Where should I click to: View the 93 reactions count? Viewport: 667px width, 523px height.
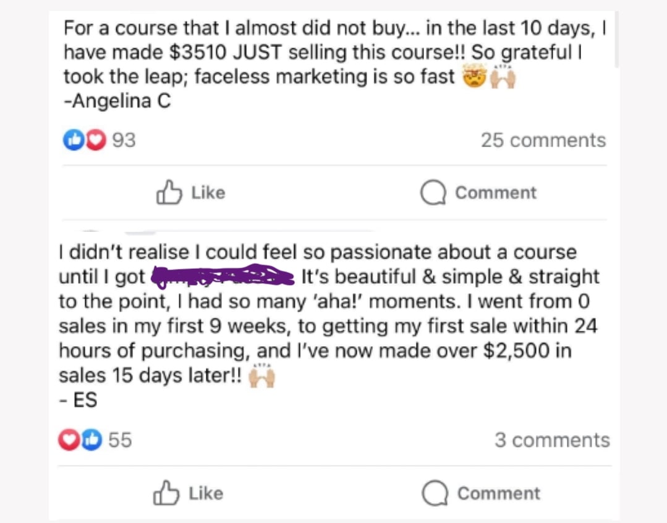124,140
